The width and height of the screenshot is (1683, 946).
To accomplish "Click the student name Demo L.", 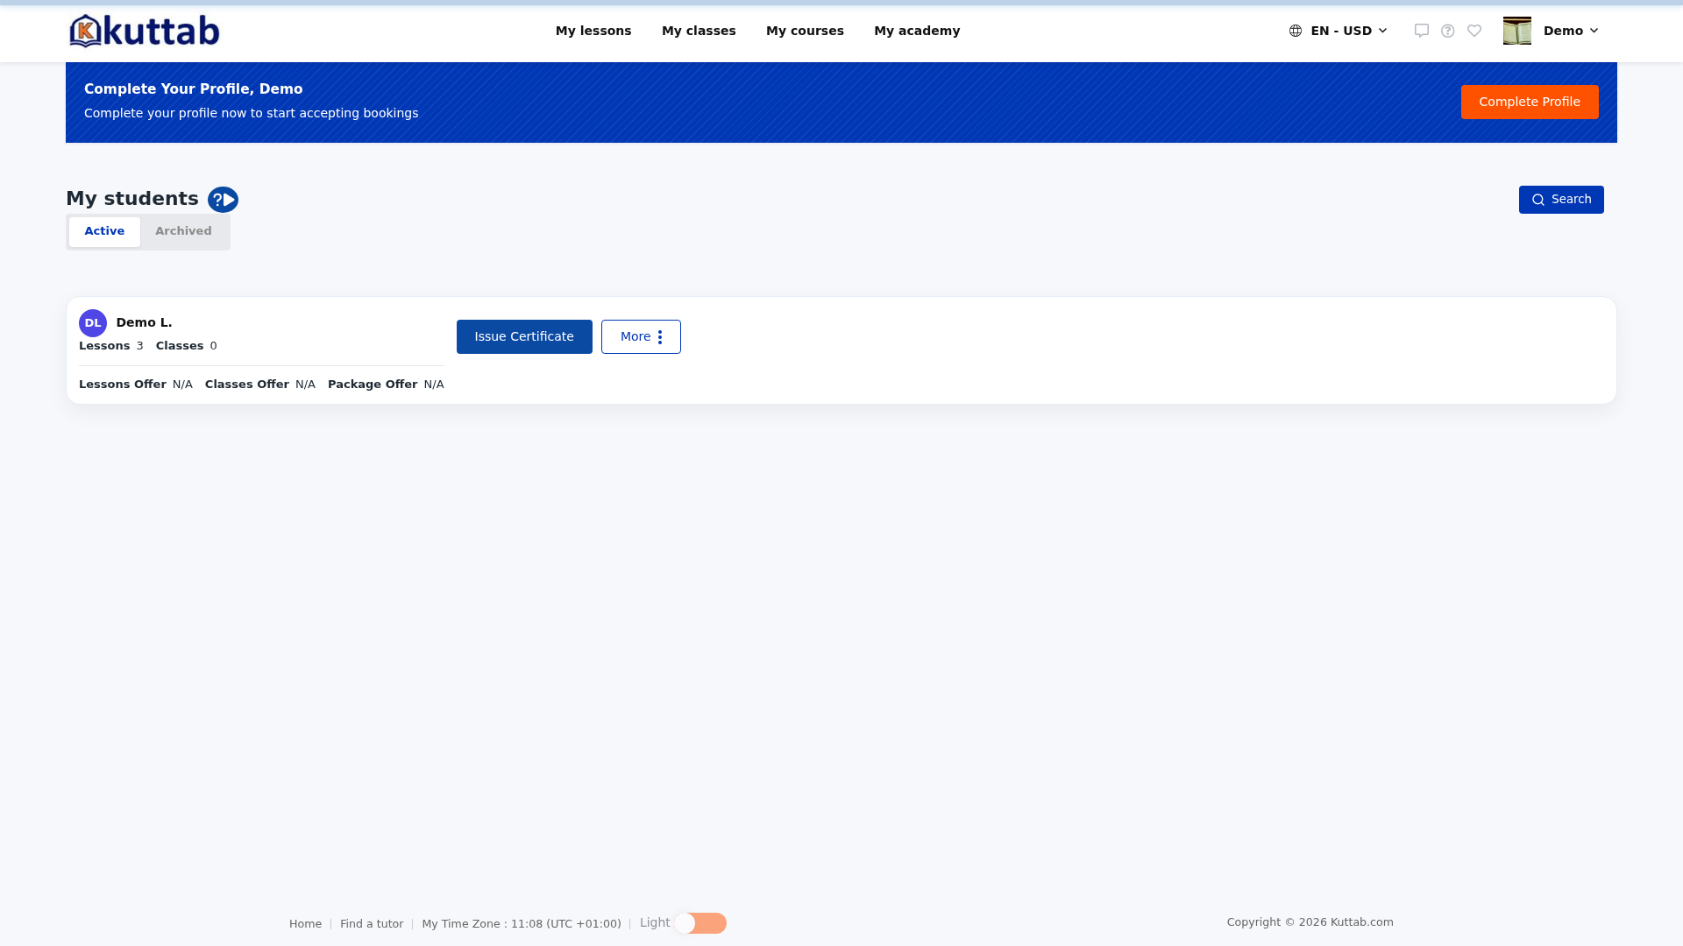I will click(144, 322).
